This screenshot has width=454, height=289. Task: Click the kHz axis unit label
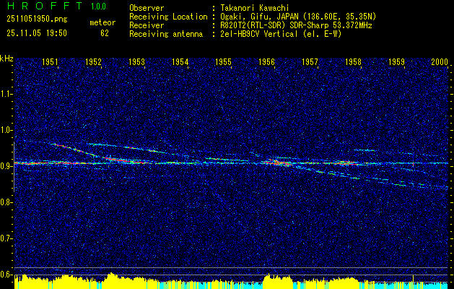click(x=6, y=59)
